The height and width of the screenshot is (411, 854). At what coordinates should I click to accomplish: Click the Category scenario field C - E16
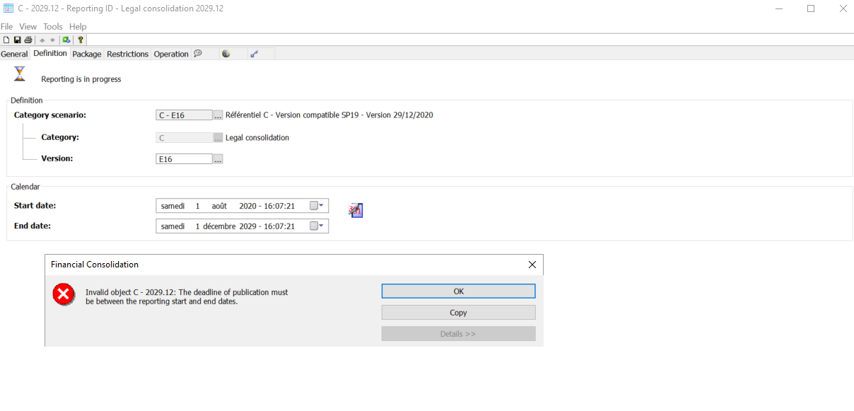pos(184,115)
